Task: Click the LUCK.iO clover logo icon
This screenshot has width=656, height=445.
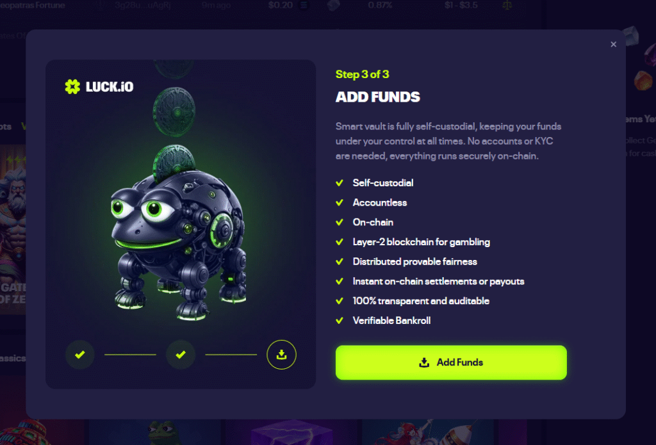Action: click(72, 86)
